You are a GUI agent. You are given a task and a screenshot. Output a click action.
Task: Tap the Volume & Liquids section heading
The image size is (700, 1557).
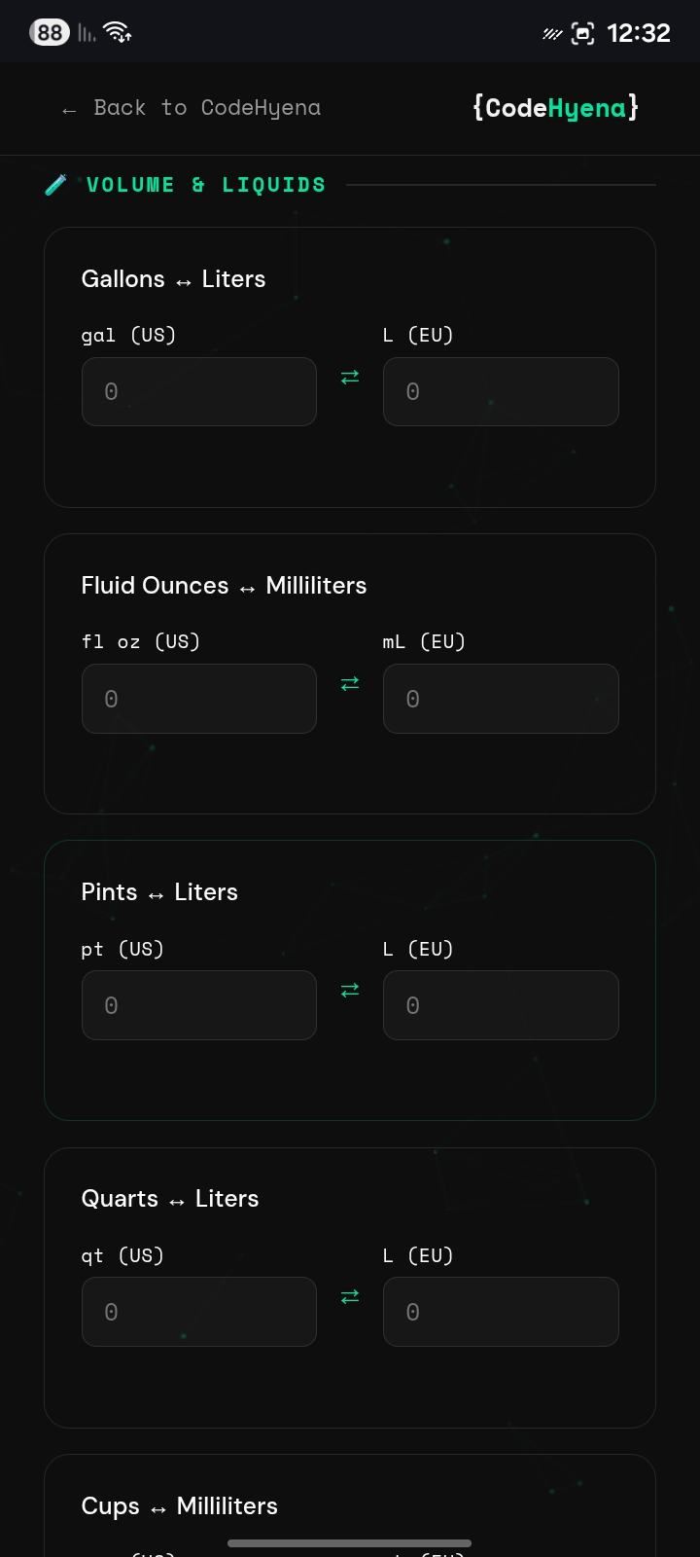pos(206,185)
